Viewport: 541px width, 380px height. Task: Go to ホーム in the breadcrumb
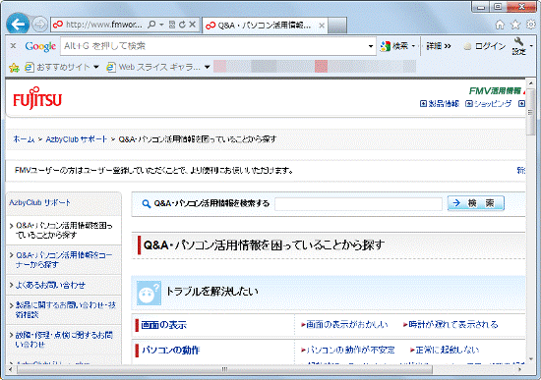click(24, 139)
